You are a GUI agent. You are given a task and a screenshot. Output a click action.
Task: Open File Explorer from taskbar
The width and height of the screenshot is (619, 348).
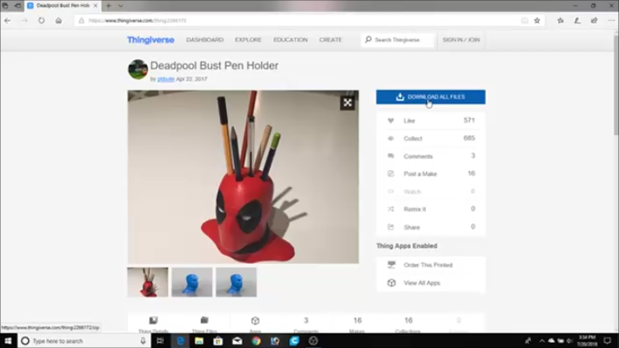199,341
